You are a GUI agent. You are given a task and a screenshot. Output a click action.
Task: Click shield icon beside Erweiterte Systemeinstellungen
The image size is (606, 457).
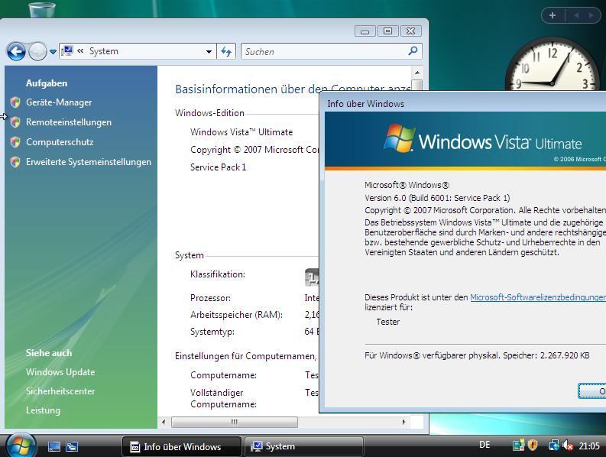[15, 162]
